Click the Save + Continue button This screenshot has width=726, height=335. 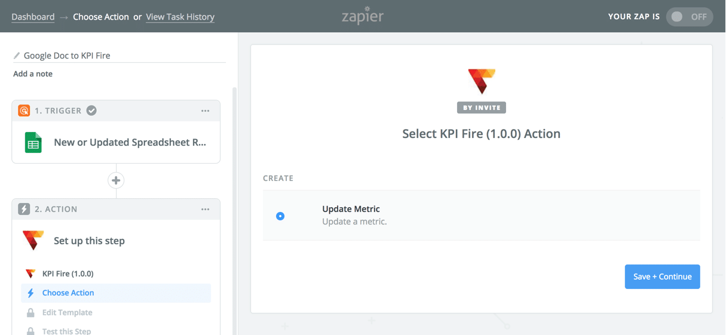pyautogui.click(x=662, y=276)
